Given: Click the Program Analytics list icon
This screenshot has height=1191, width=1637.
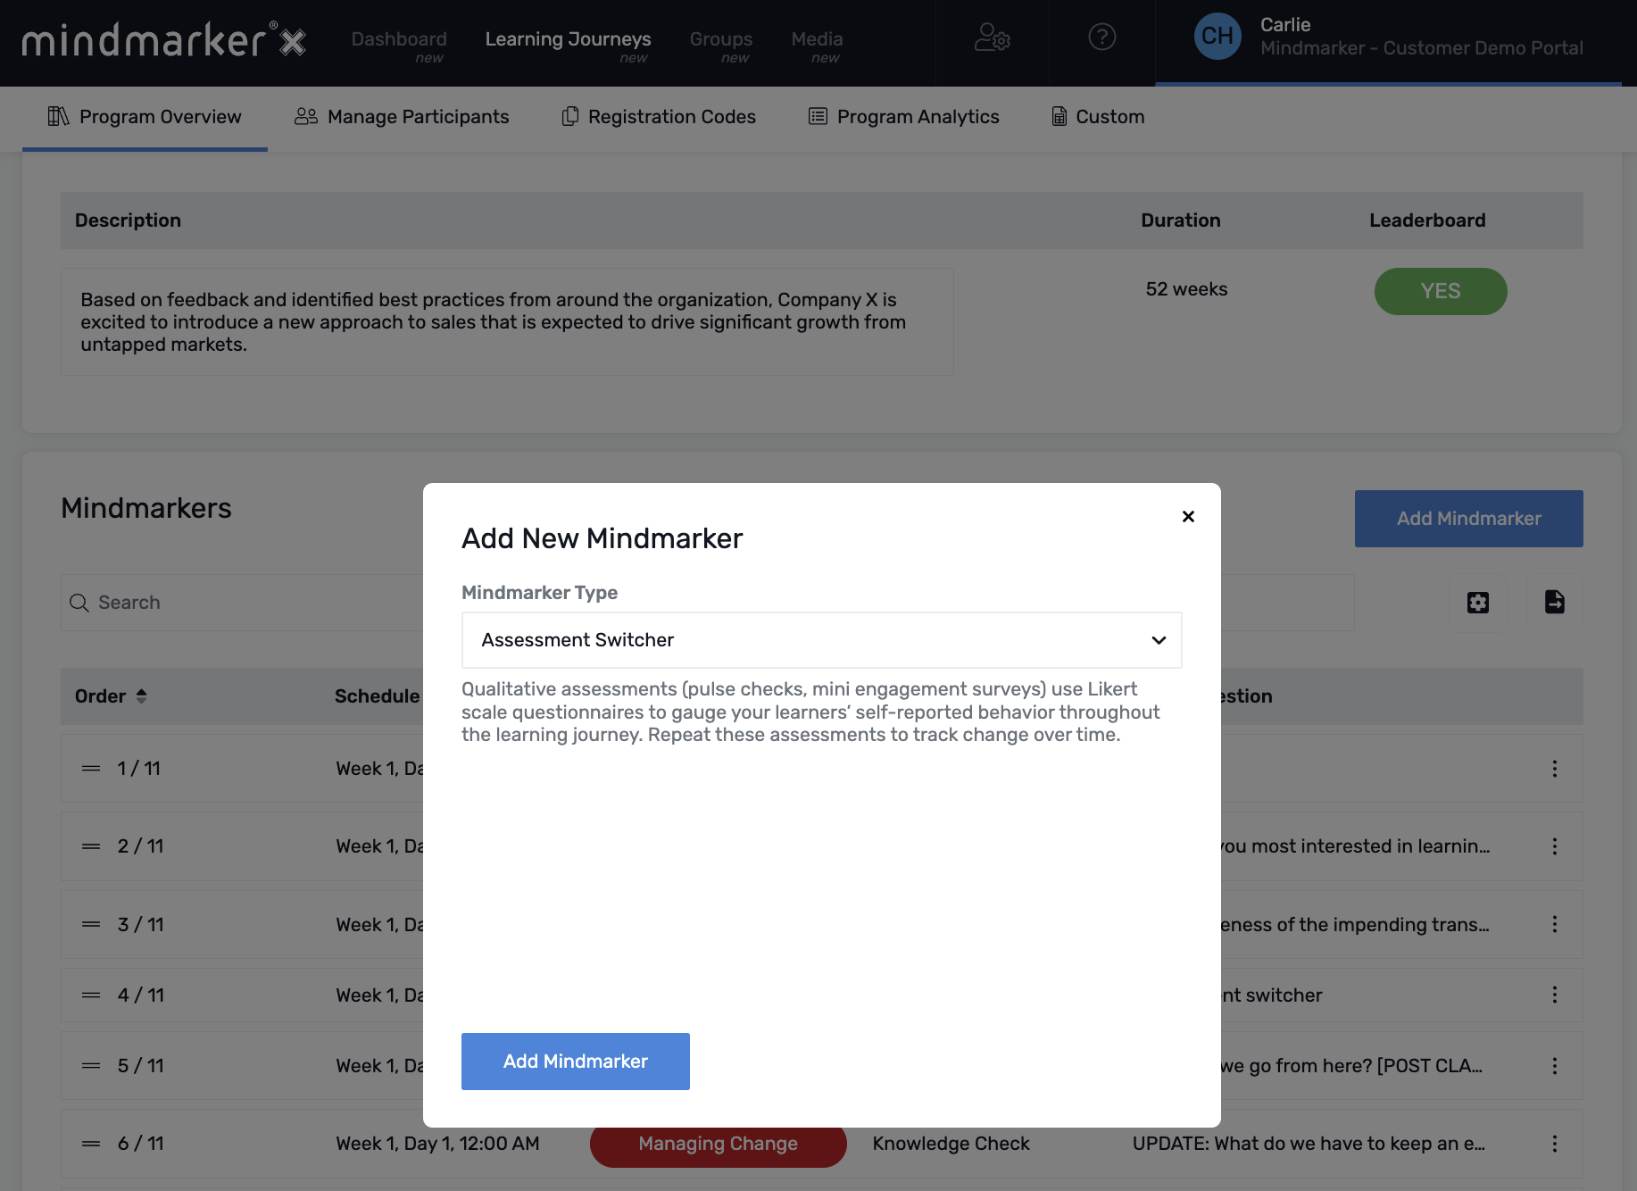Looking at the screenshot, I should pyautogui.click(x=818, y=116).
